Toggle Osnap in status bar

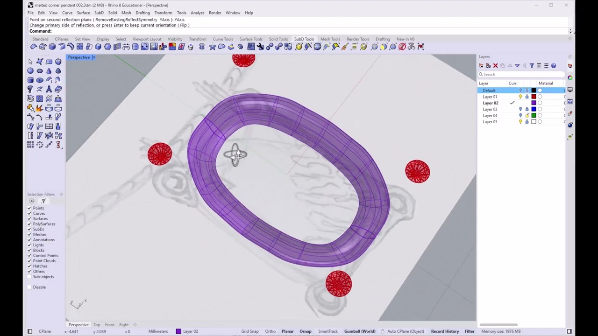point(306,331)
